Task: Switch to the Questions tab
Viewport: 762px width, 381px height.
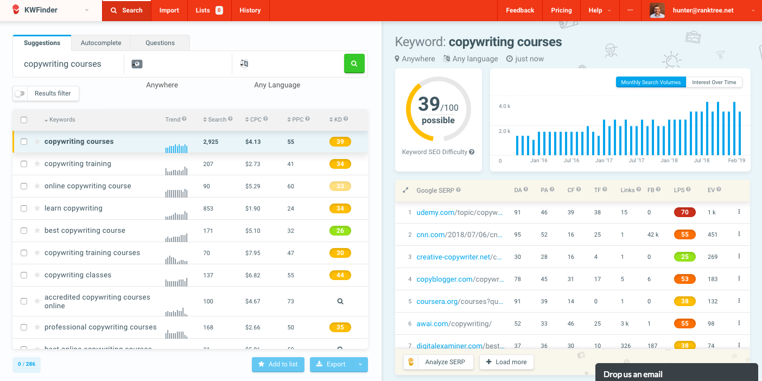Action: (x=160, y=43)
